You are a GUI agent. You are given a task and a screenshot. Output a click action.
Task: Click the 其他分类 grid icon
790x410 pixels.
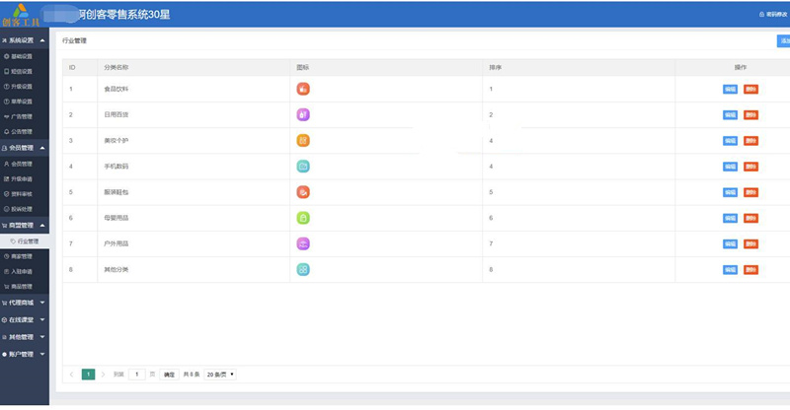[303, 270]
